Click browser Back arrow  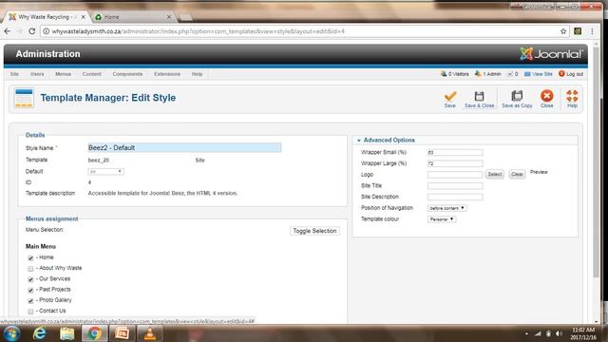pos(8,31)
